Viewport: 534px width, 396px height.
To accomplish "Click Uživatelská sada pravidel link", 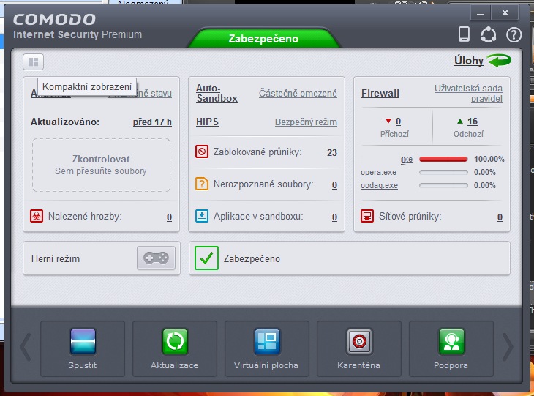I will [x=468, y=94].
